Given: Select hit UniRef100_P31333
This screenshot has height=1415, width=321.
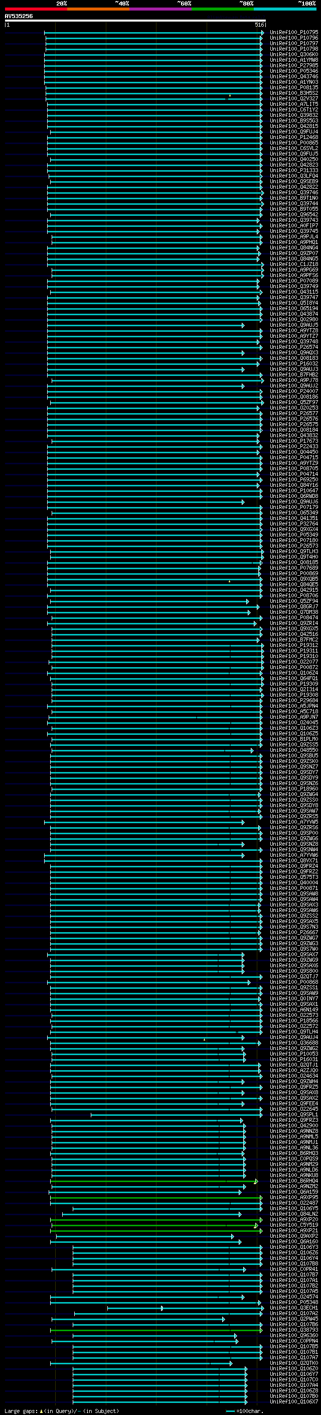Looking at the screenshot, I should tap(294, 170).
